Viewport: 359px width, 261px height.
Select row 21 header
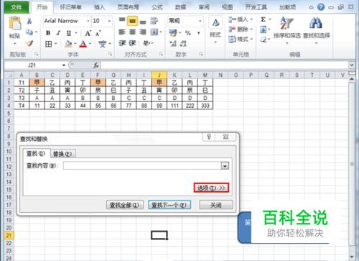(x=9, y=235)
